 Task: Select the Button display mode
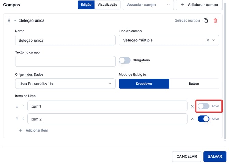click(x=194, y=84)
